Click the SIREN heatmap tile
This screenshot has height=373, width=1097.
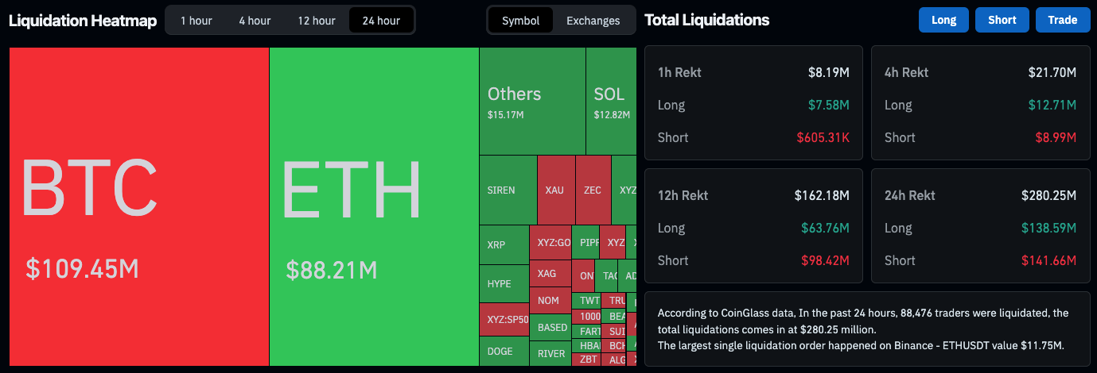508,190
